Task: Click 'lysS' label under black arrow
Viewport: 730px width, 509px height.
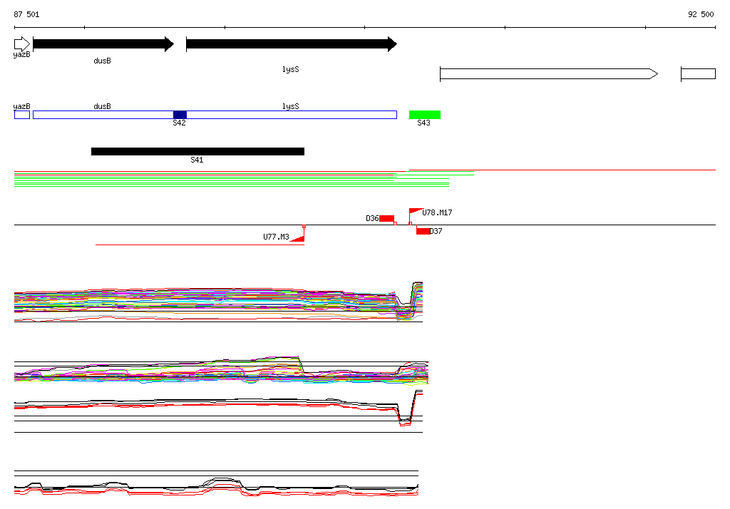Action: tap(291, 69)
